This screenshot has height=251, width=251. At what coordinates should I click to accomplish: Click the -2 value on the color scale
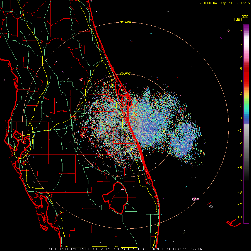point(240,143)
